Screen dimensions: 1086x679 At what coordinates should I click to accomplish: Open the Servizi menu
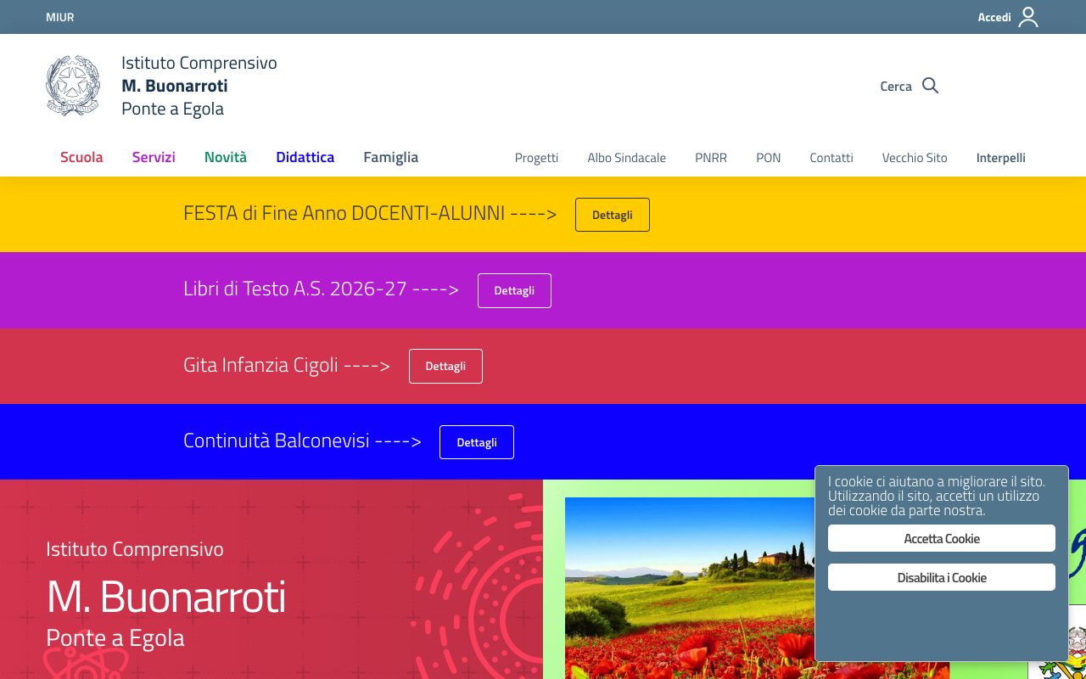[154, 157]
